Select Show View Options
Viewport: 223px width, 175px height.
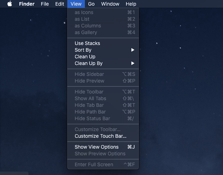(x=97, y=147)
